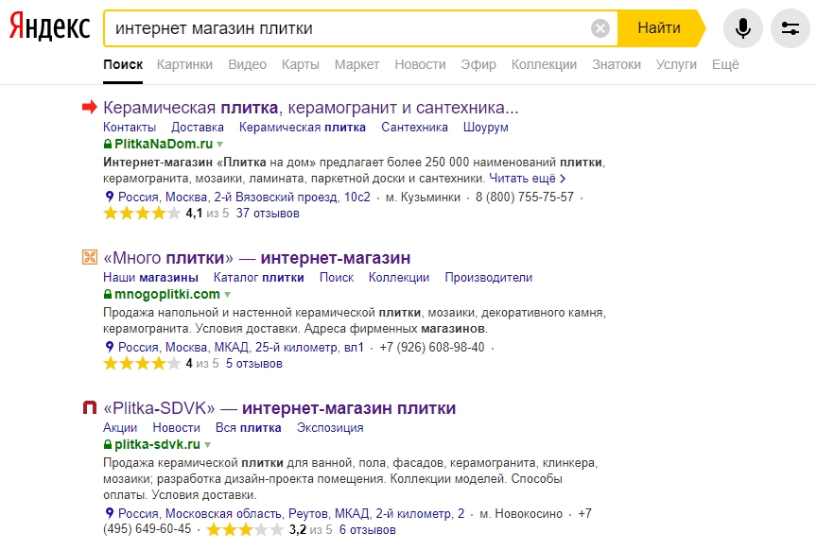The width and height of the screenshot is (817, 550).
Task: Click map pin icon next to Реутов address
Action: click(109, 513)
